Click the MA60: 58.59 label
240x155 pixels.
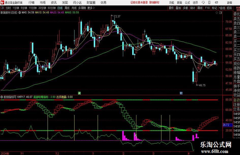[72, 12]
